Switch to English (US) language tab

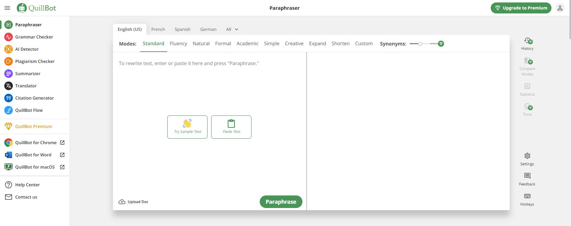130,29
